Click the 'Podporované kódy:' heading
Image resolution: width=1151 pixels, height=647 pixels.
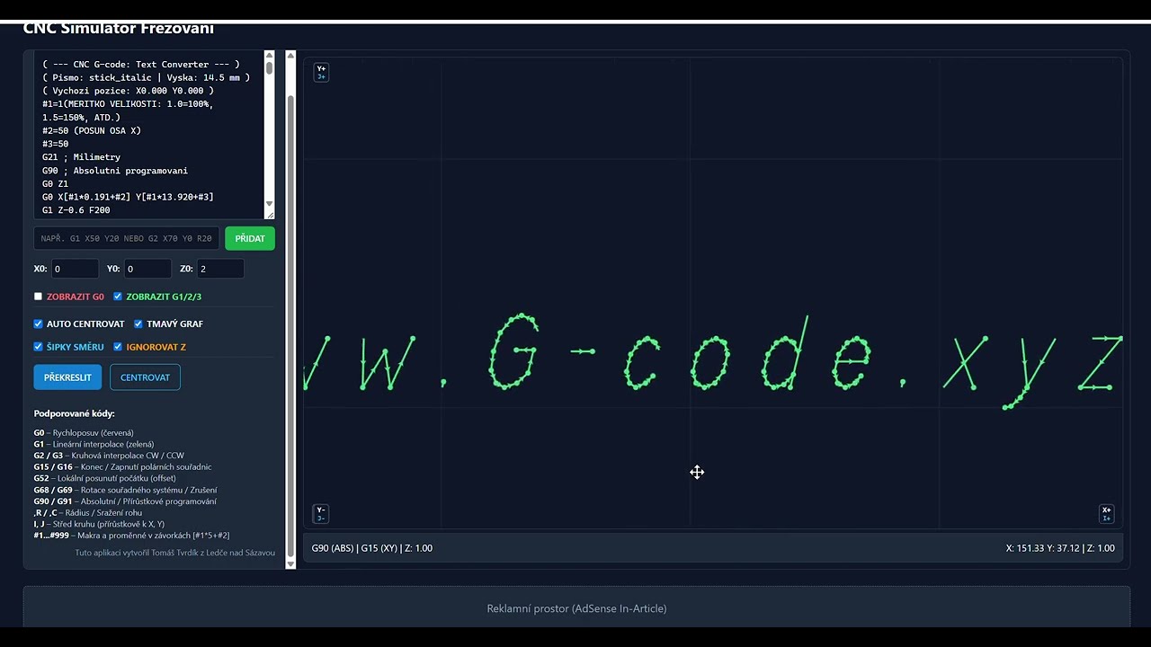click(x=74, y=413)
